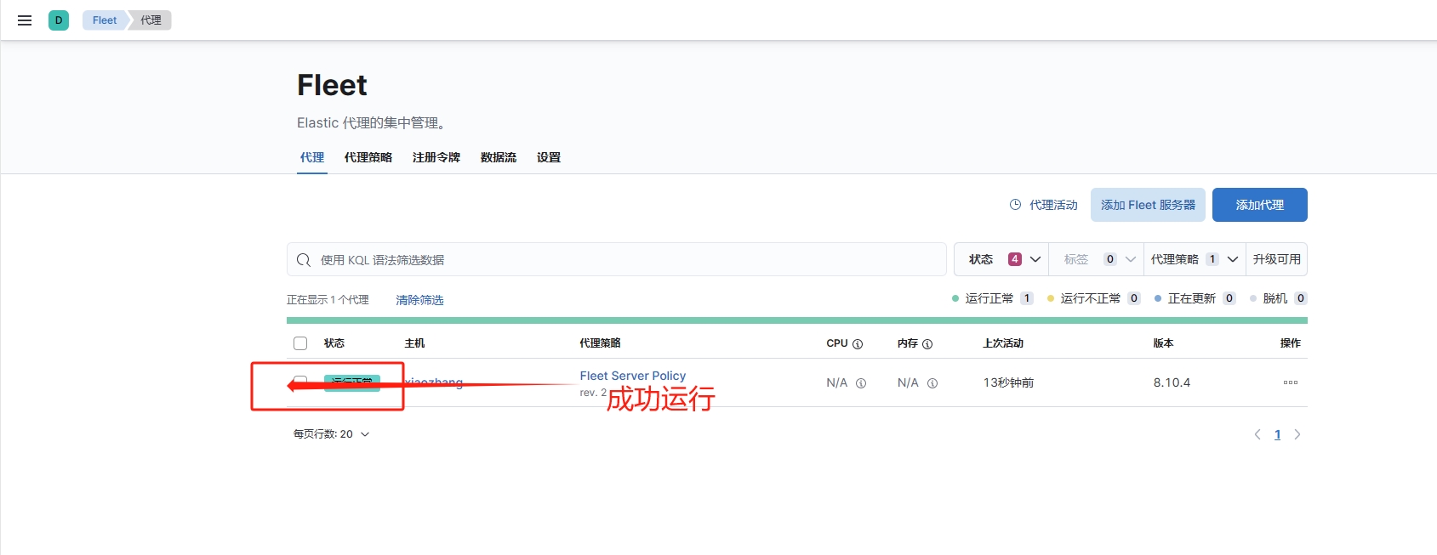Click 正在显示 1 个代理 text

[x=328, y=300]
